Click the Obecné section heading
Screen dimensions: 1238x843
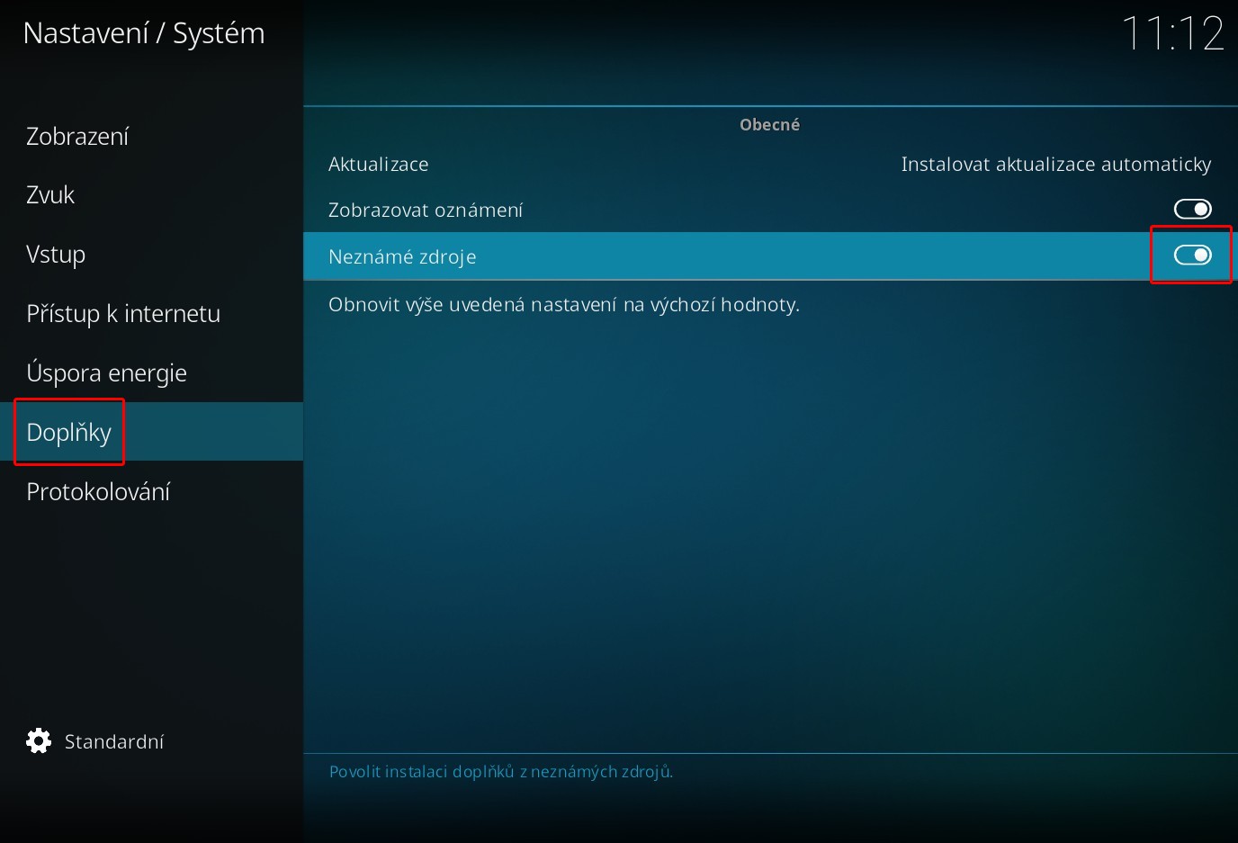tap(769, 125)
